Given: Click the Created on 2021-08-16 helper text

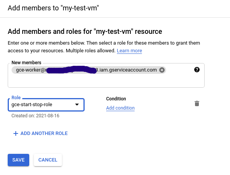Looking at the screenshot, I should (35, 116).
